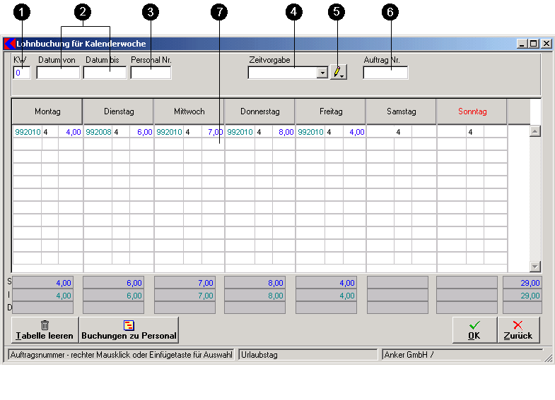Open Buchungen zu Personal
Viewport: 555px width, 400px height.
(x=129, y=329)
